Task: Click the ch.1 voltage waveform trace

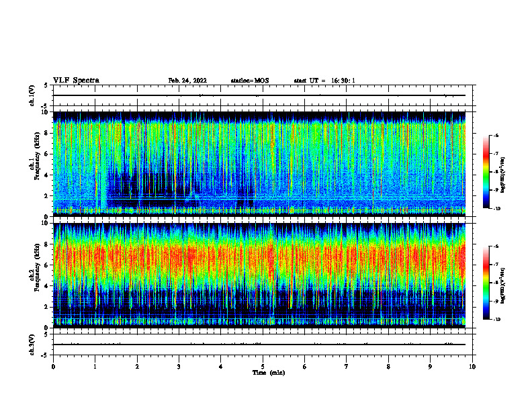Action: coord(259,95)
